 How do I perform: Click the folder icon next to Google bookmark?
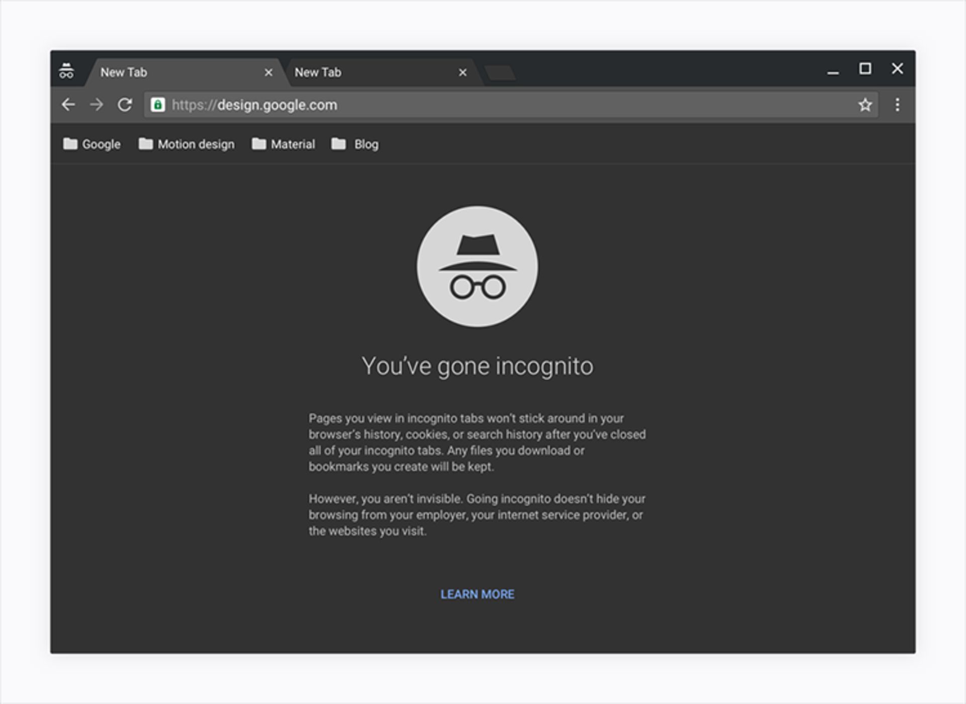(70, 144)
